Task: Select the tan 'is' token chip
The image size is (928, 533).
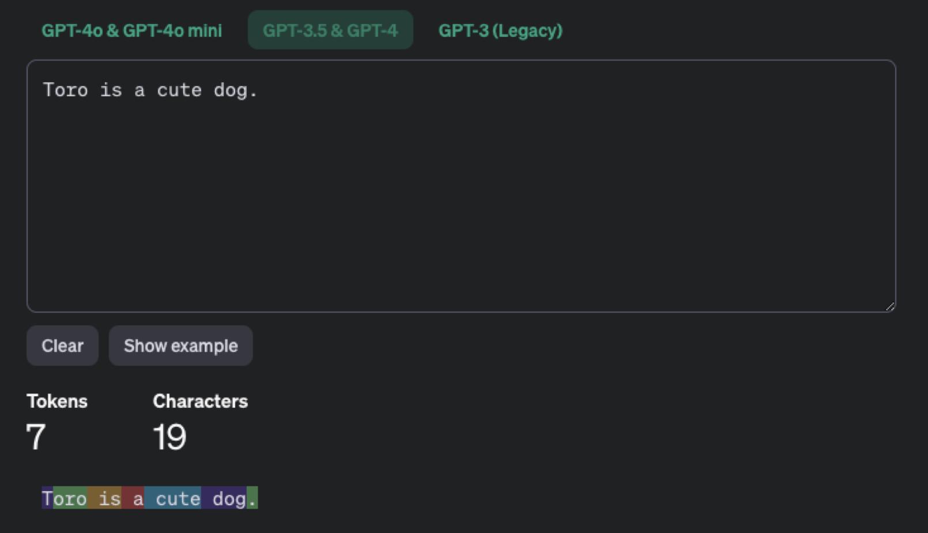Action: [104, 498]
